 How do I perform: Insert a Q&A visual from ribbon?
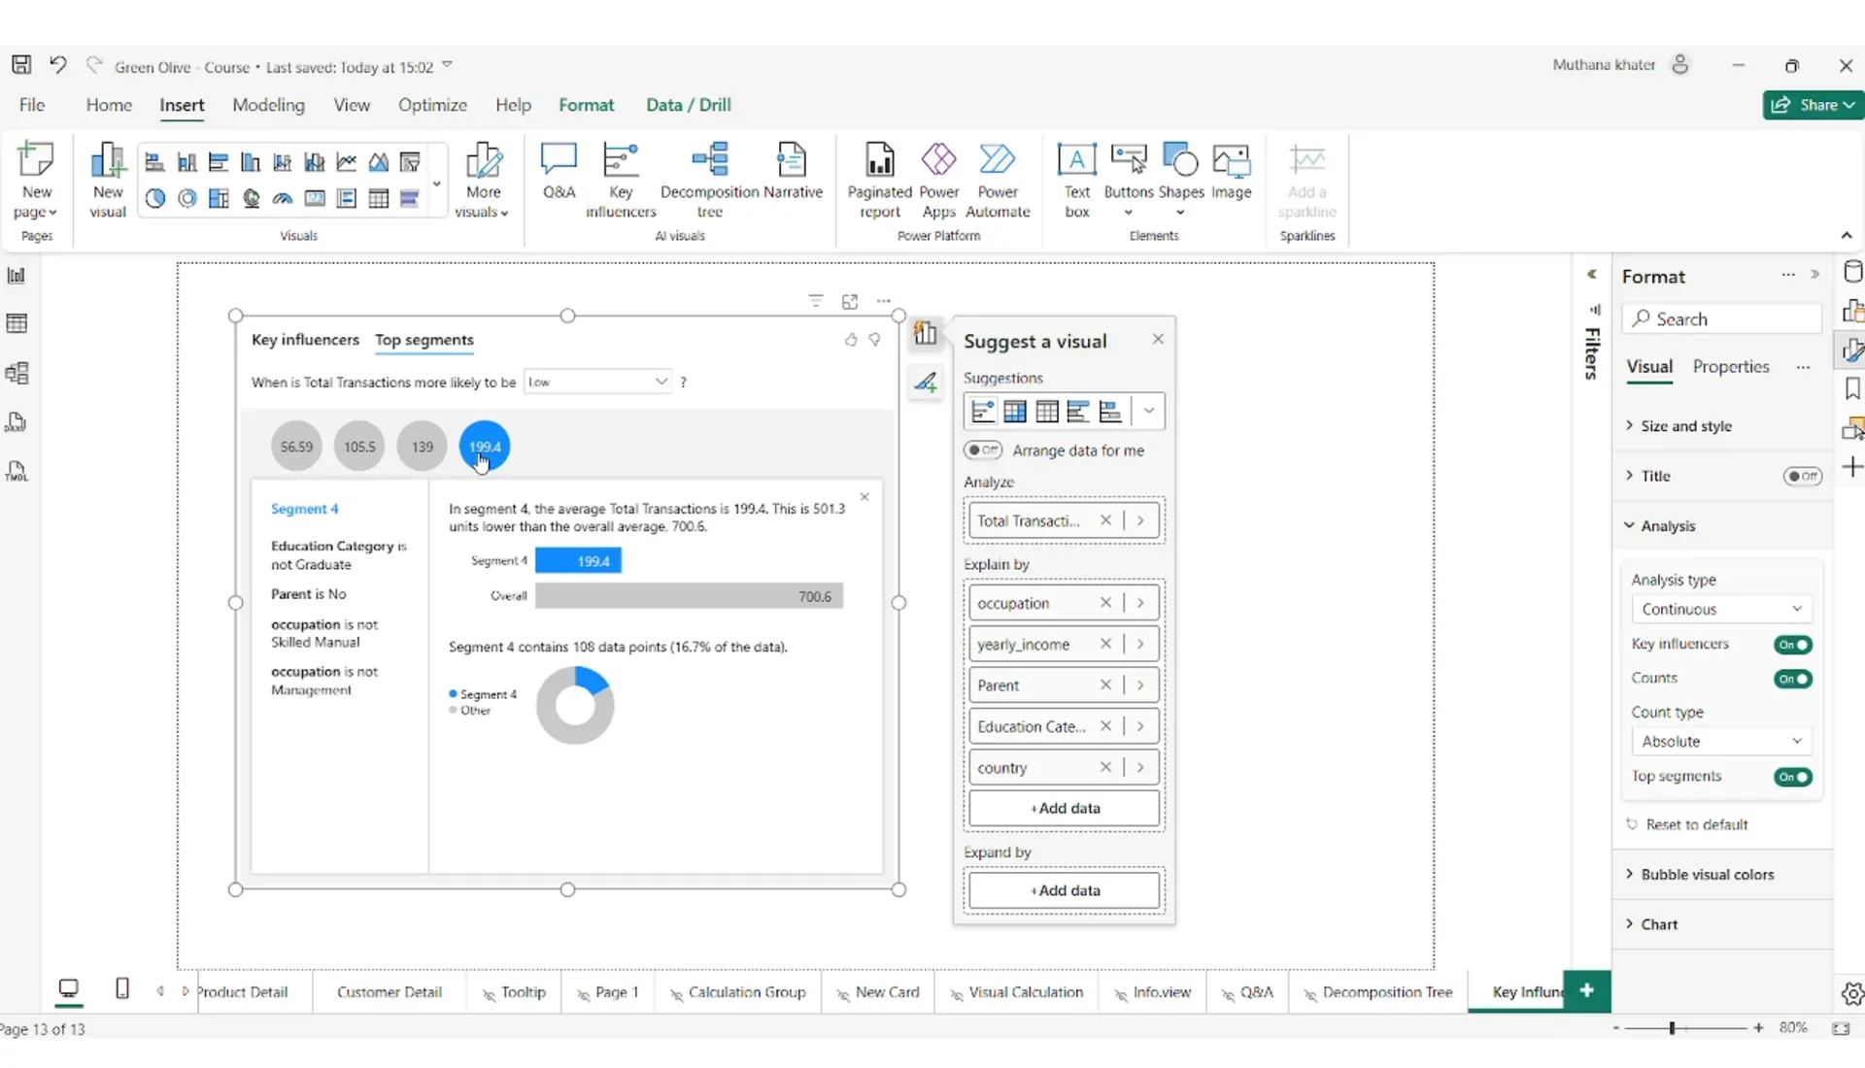[x=559, y=172]
